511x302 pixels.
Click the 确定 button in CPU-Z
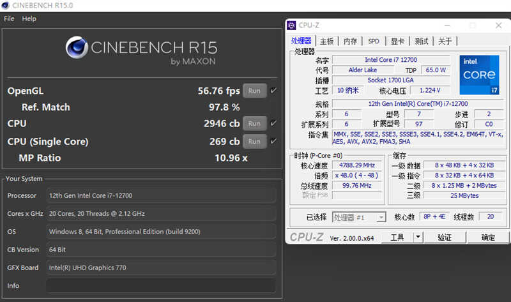click(x=488, y=238)
